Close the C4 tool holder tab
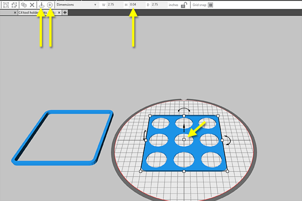The height and width of the screenshot is (201, 302). (x=59, y=13)
